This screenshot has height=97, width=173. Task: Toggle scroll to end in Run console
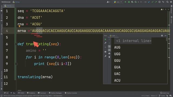109,50
